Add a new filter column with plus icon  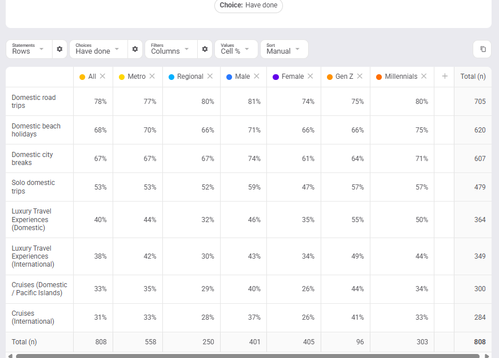[445, 77]
